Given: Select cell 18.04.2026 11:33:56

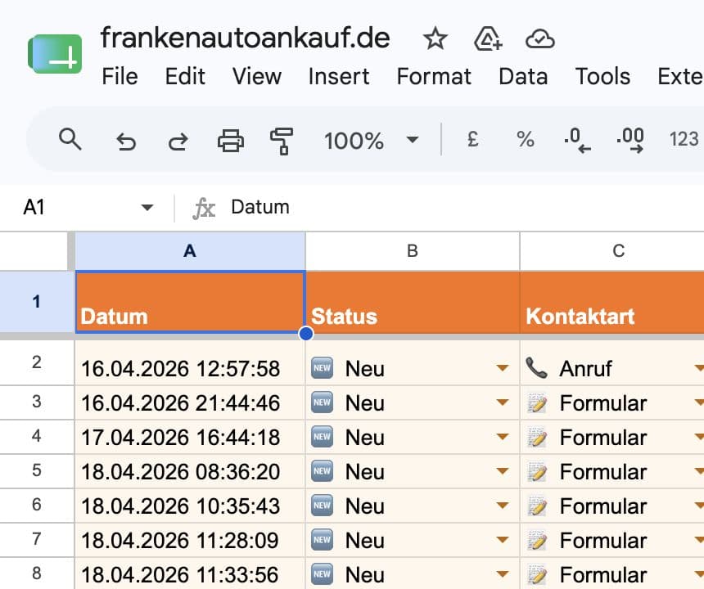Looking at the screenshot, I should 191,573.
